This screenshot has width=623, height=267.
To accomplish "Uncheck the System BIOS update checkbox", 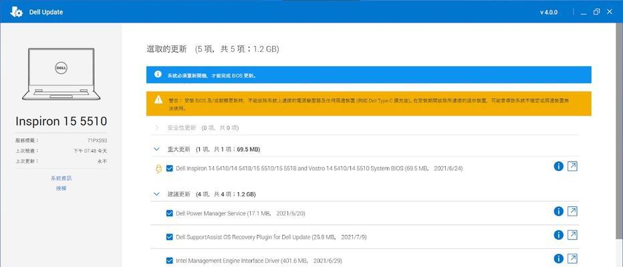I will [170, 169].
